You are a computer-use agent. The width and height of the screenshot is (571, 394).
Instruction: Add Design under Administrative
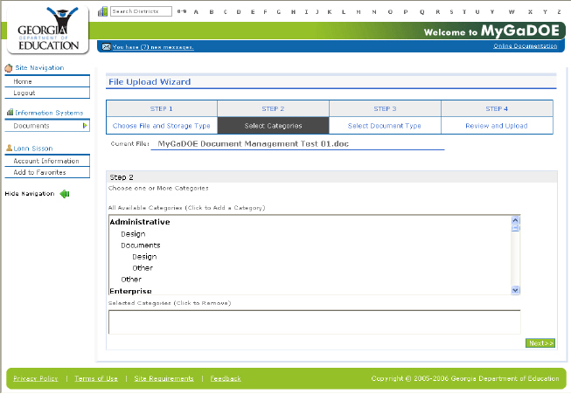tap(133, 234)
